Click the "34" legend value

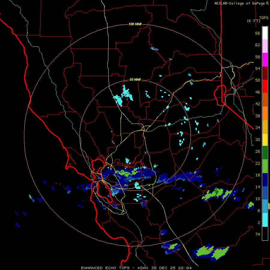258,127
